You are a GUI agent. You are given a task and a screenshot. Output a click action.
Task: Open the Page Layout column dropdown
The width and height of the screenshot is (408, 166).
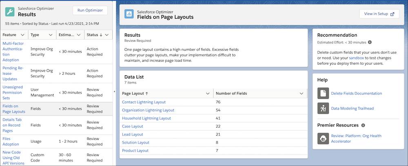click(x=208, y=94)
